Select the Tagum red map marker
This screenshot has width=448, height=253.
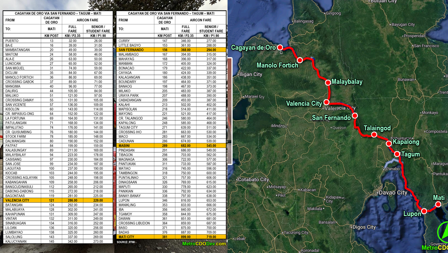coord(397,154)
